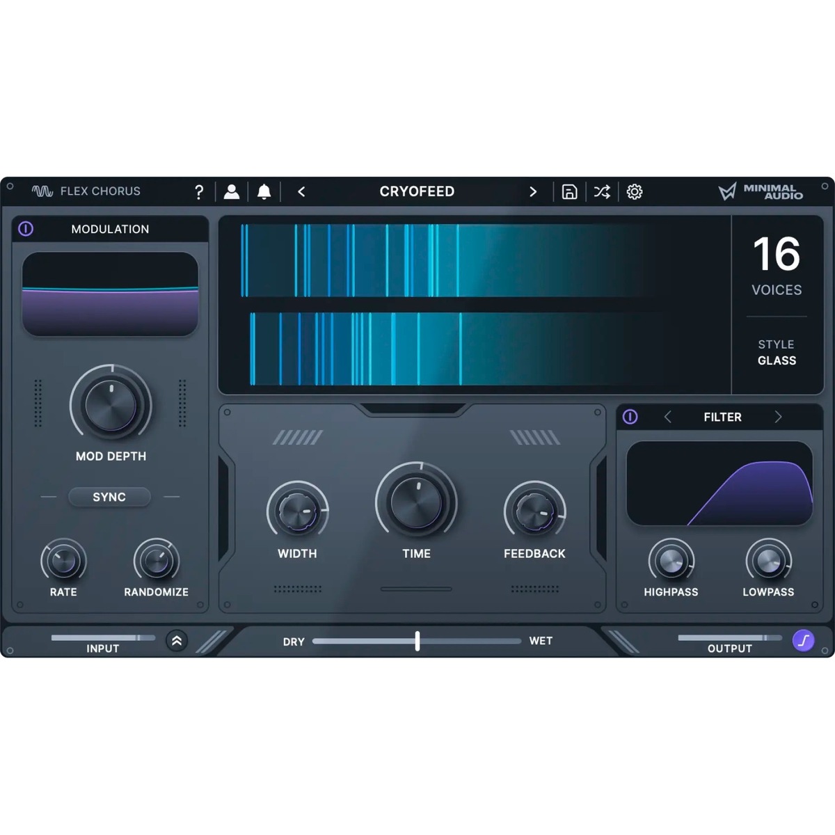Click the VOICES label
The height and width of the screenshot is (835, 835).
[x=777, y=290]
